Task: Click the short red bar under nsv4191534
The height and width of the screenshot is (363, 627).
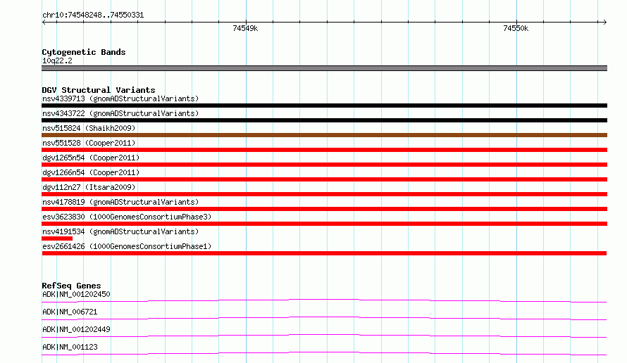Action: point(57,238)
